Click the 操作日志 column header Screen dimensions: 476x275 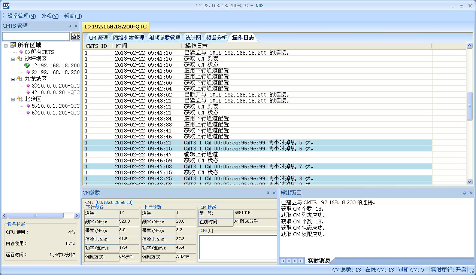point(307,46)
